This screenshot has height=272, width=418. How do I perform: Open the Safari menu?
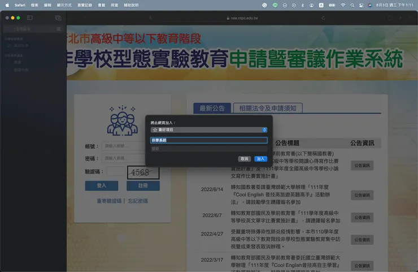(20, 5)
